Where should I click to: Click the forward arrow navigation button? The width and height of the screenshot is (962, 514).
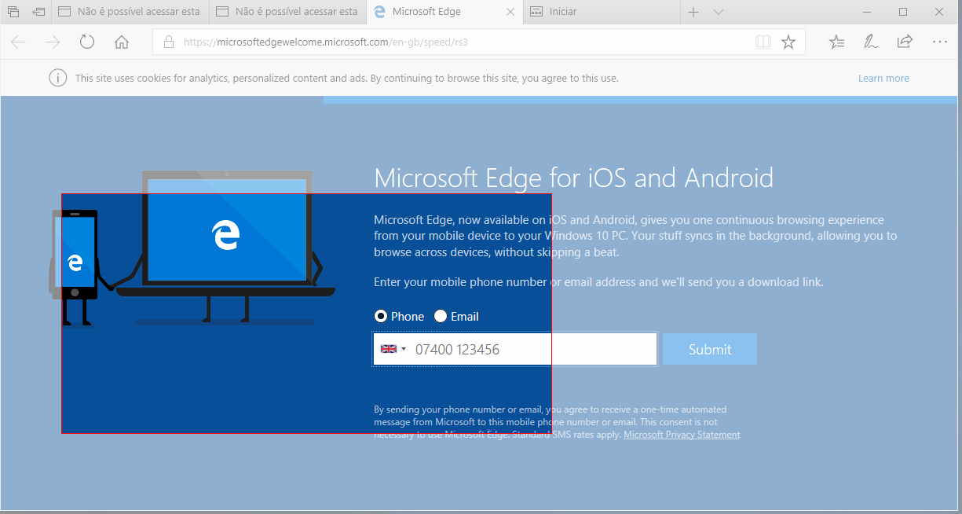point(53,42)
